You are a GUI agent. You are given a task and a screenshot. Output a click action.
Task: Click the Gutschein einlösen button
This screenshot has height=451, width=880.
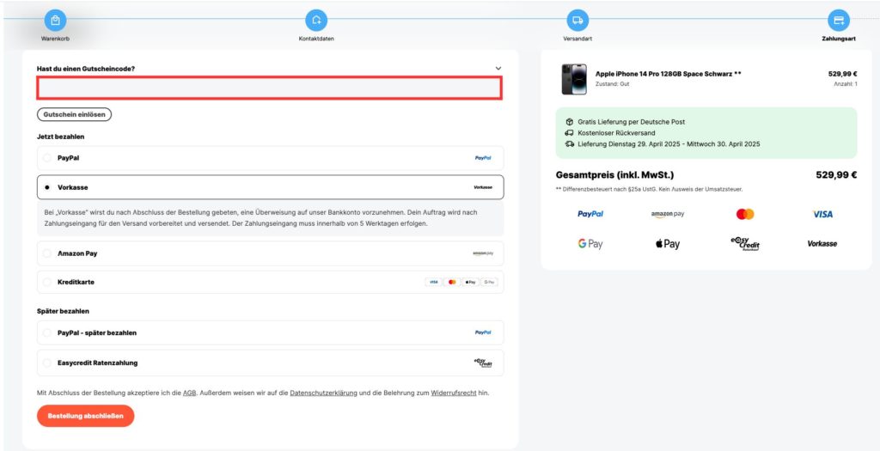(x=75, y=114)
